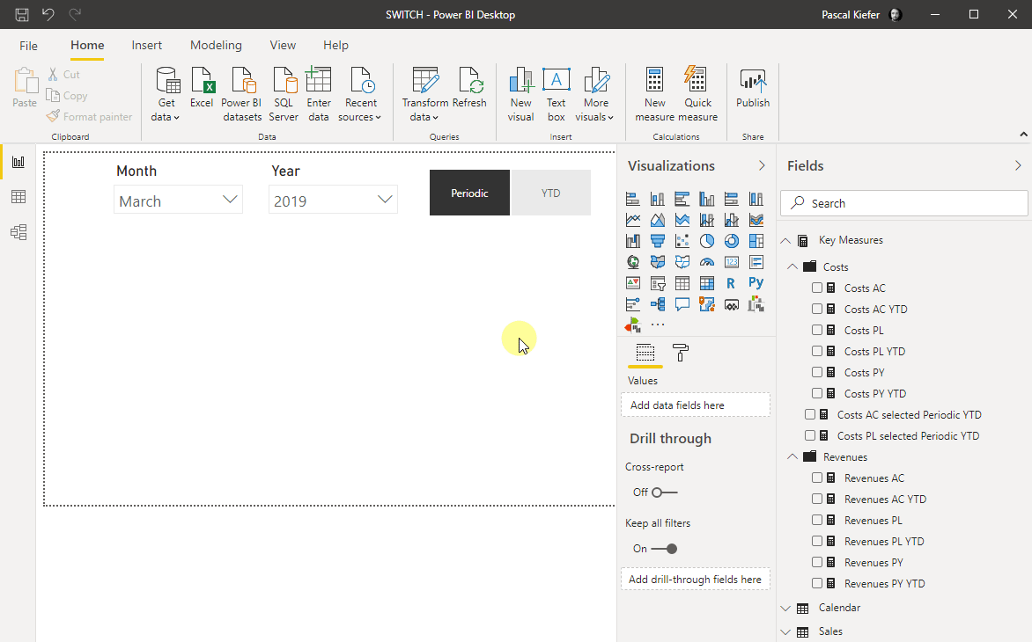
Task: Open the Month slicer dropdown
Action: pyautogui.click(x=230, y=200)
